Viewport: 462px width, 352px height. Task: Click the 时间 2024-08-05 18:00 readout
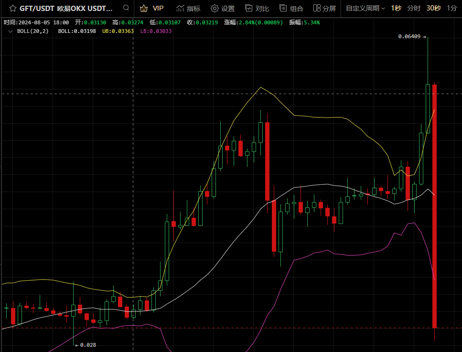point(36,22)
